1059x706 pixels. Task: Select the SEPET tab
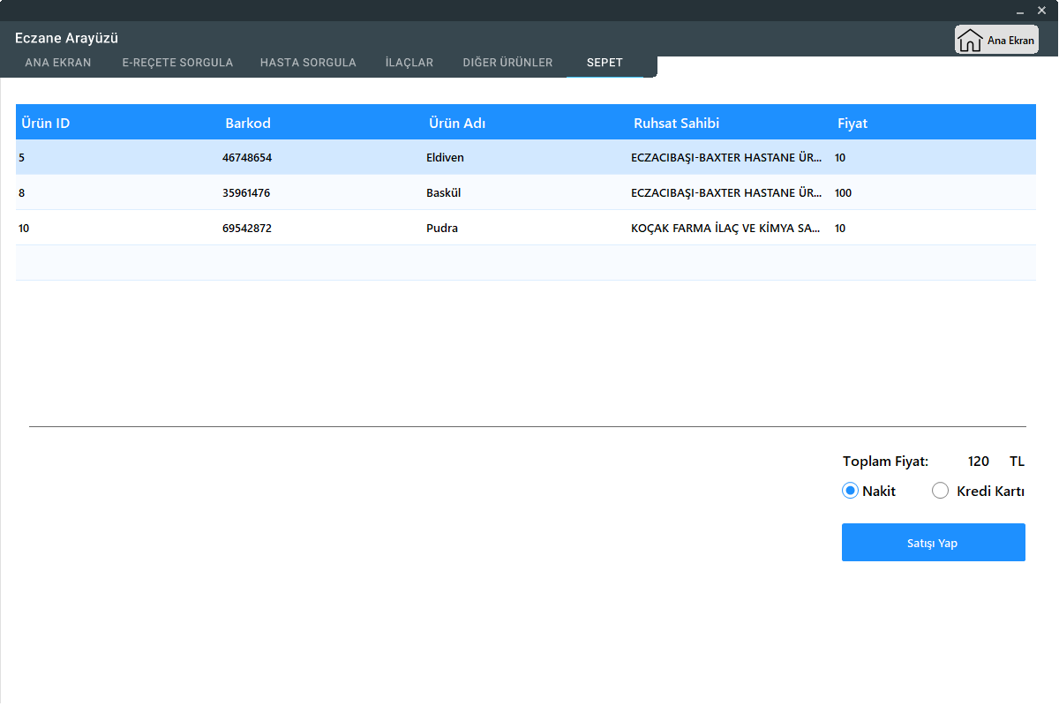coord(605,63)
